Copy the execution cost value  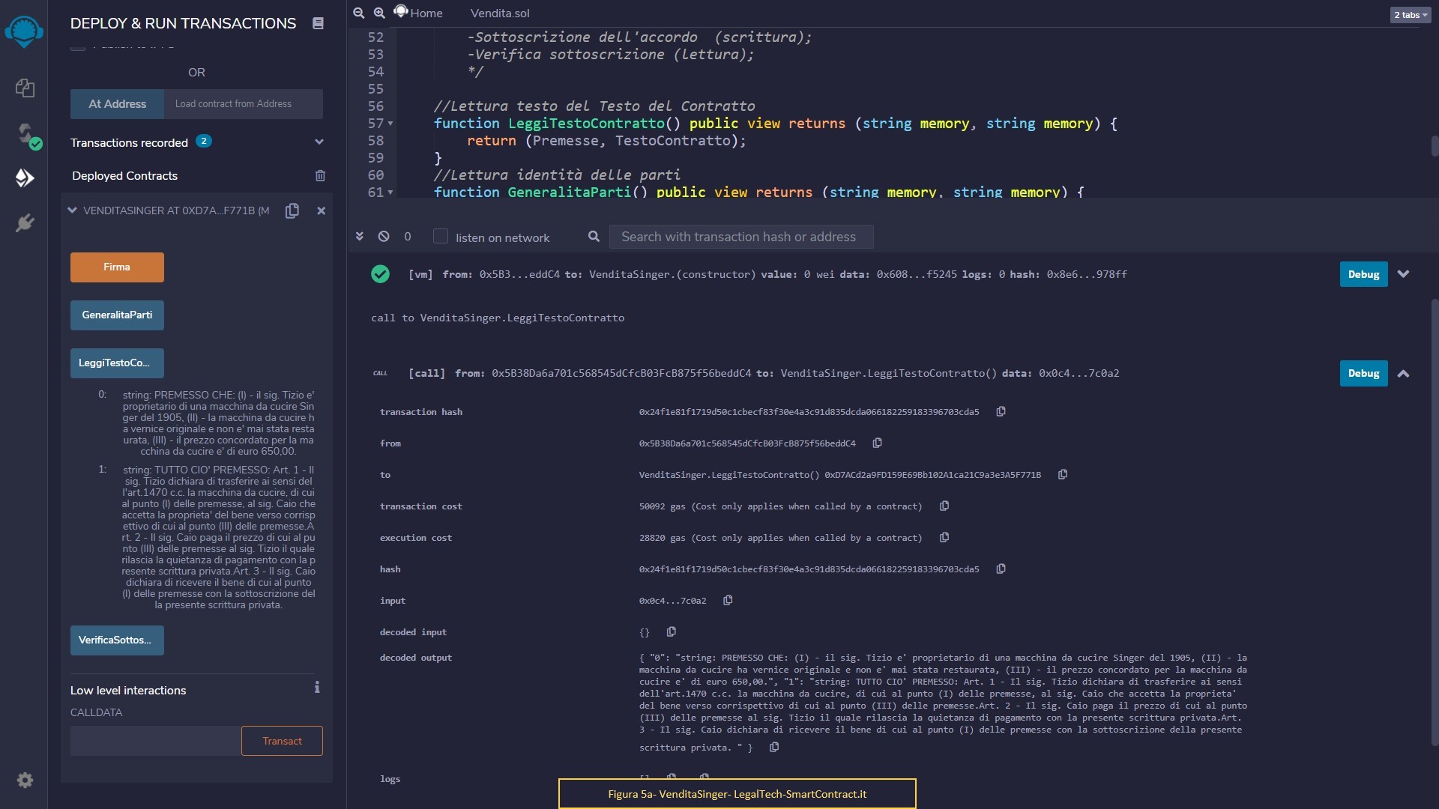[x=944, y=537]
